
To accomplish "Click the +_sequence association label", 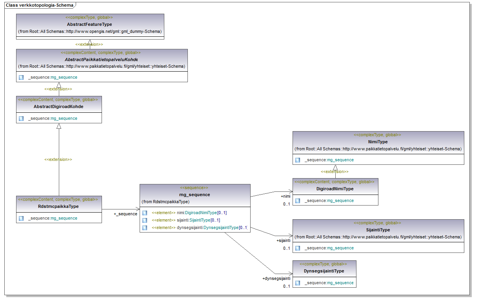I will [x=125, y=214].
